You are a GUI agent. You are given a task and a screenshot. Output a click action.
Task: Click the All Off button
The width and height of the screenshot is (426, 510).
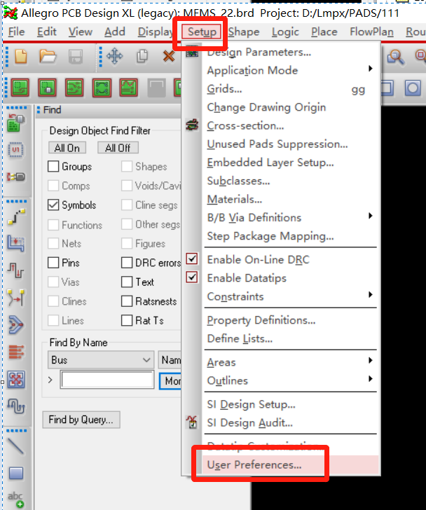[118, 148]
